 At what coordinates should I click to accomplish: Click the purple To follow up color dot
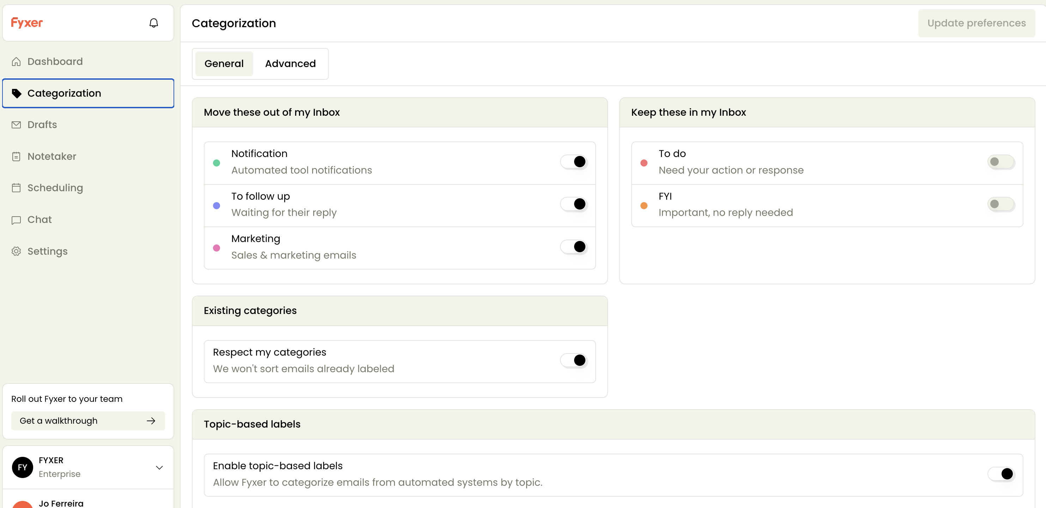point(217,206)
